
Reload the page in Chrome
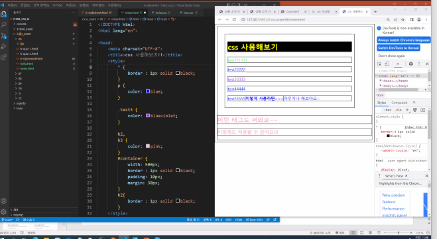(234, 20)
